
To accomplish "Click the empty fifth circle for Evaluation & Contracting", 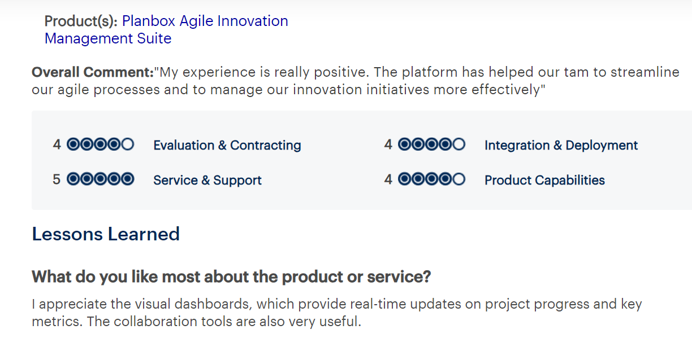I will (128, 144).
